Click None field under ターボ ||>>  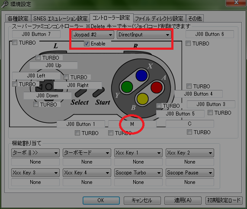[x=35, y=162]
